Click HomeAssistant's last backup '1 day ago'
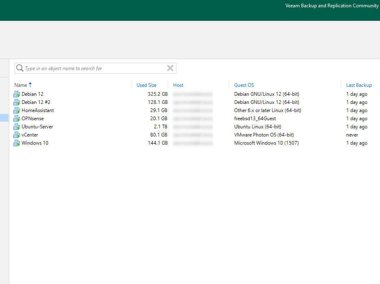Image resolution: width=380 pixels, height=284 pixels. coord(357,110)
